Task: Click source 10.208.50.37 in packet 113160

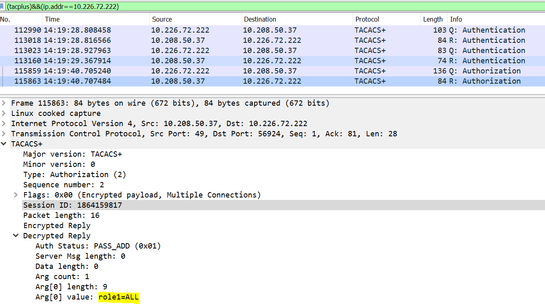Action: (x=178, y=61)
